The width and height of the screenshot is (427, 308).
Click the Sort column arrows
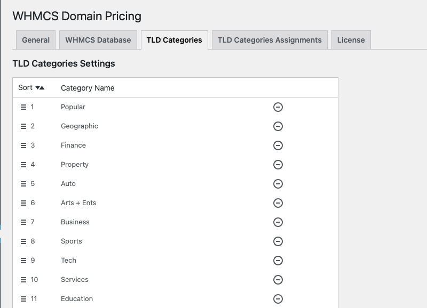tap(39, 87)
